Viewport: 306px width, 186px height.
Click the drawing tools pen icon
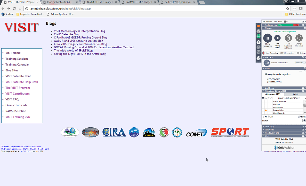(259, 58)
